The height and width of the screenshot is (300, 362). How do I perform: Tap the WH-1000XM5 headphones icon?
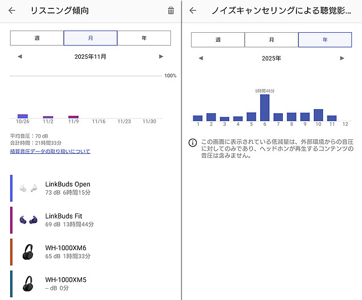point(28,284)
